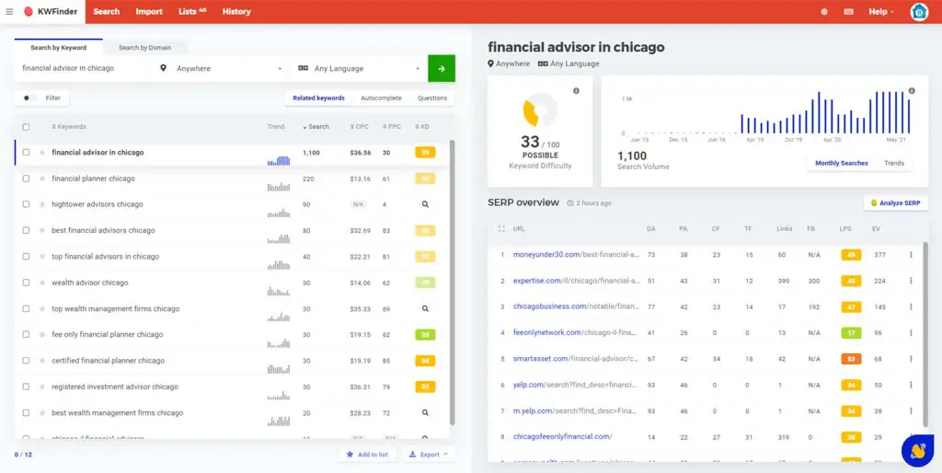Click the SERP overview vertical scrollbar
The width and height of the screenshot is (942, 473).
click(925, 337)
